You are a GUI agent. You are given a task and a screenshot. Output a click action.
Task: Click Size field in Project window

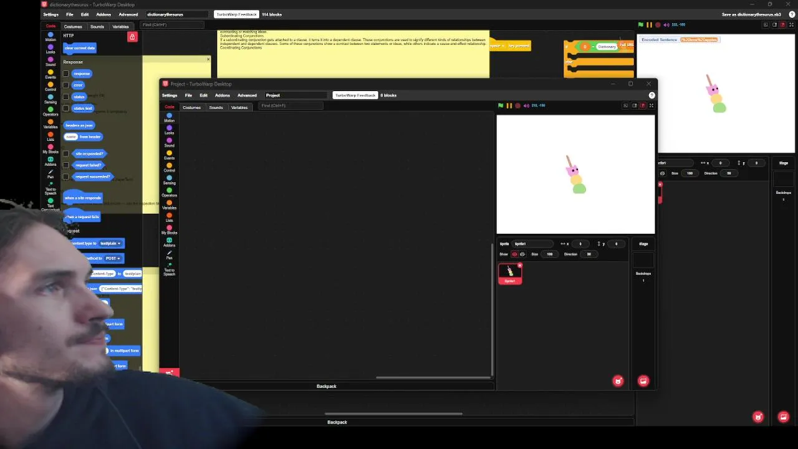pos(550,254)
